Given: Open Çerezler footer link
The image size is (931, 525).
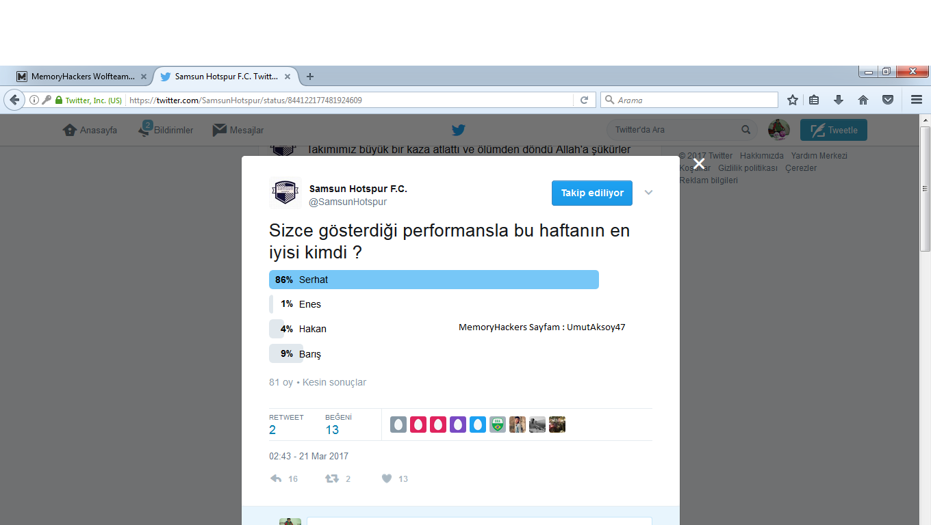Looking at the screenshot, I should point(801,168).
